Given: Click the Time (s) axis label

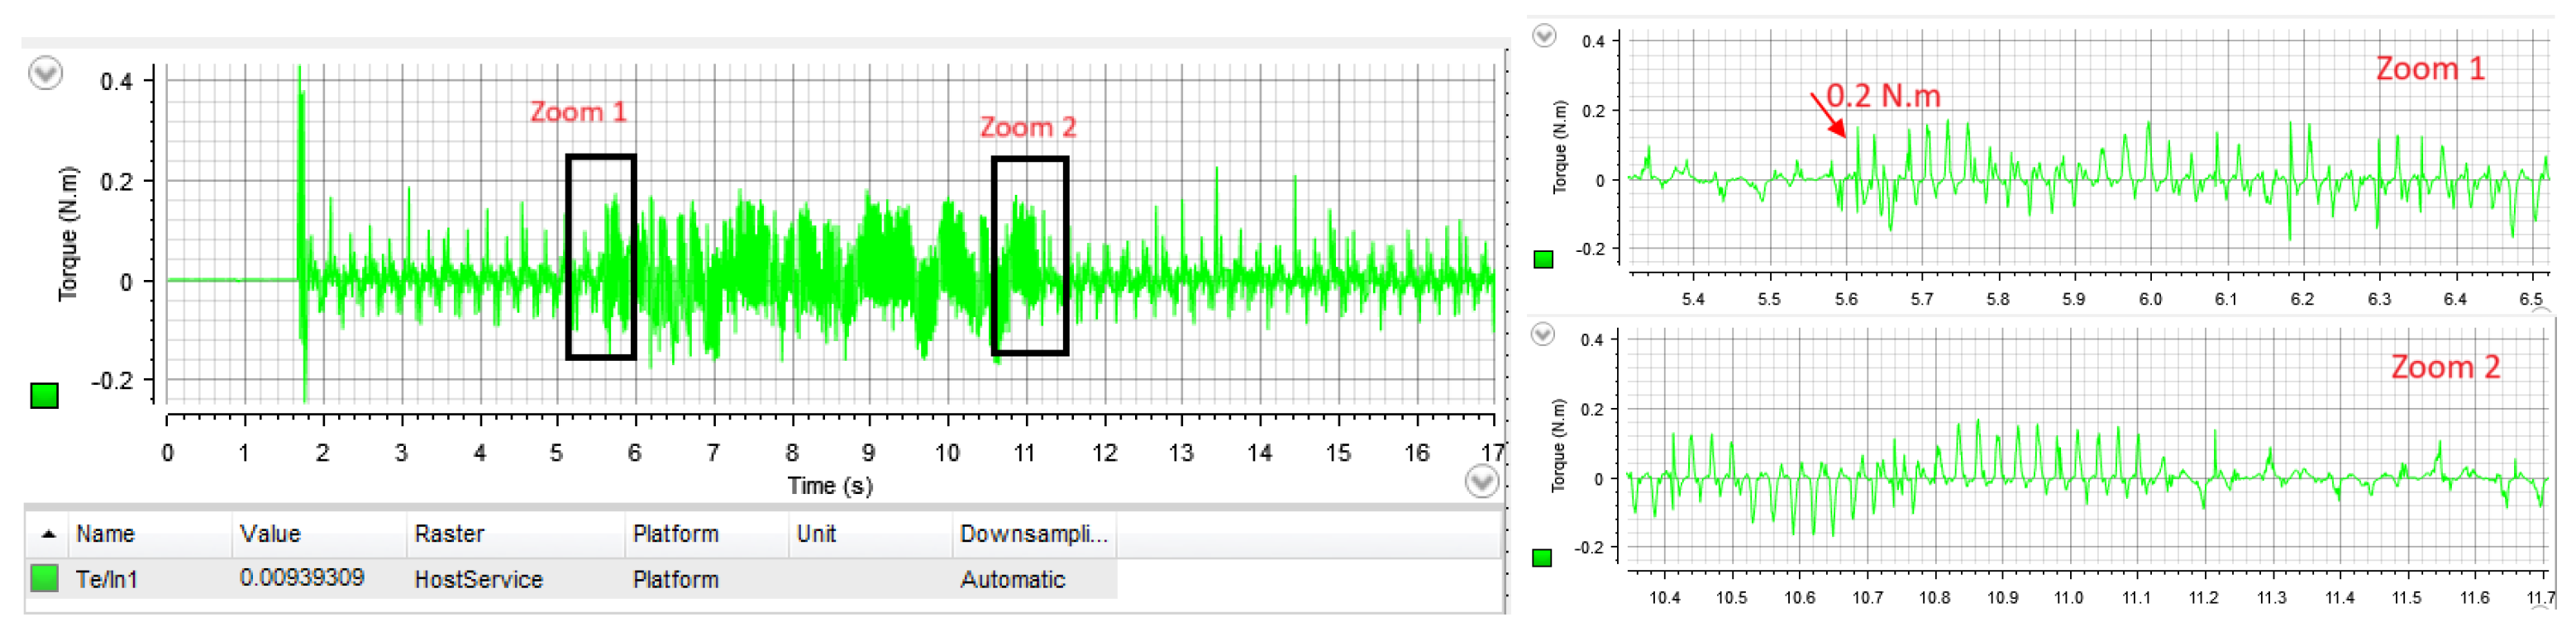Looking at the screenshot, I should (830, 486).
